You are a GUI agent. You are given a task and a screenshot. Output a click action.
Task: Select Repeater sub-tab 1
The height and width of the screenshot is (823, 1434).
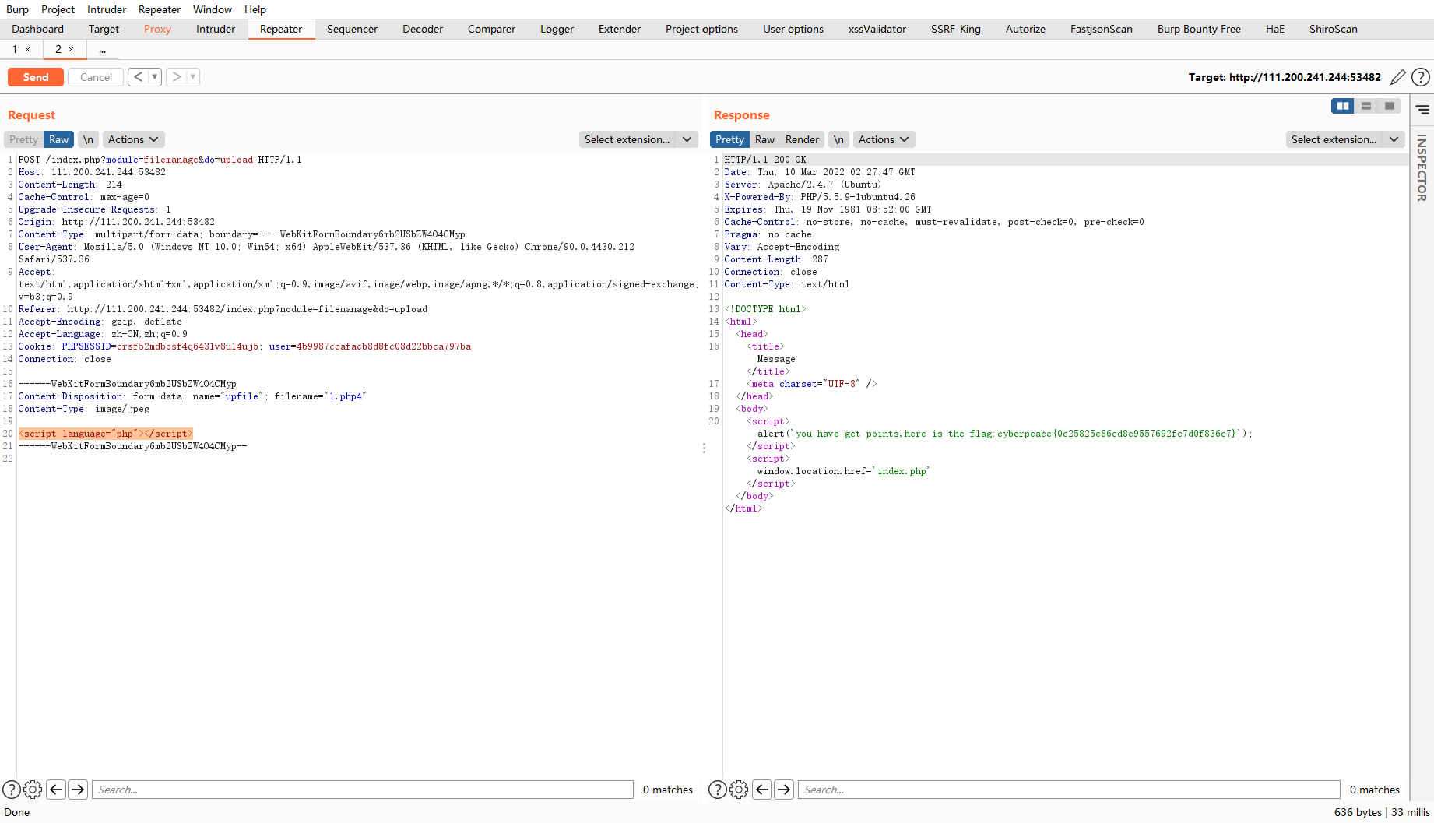point(15,49)
